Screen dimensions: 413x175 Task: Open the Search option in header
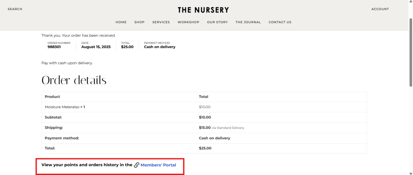[x=15, y=9]
